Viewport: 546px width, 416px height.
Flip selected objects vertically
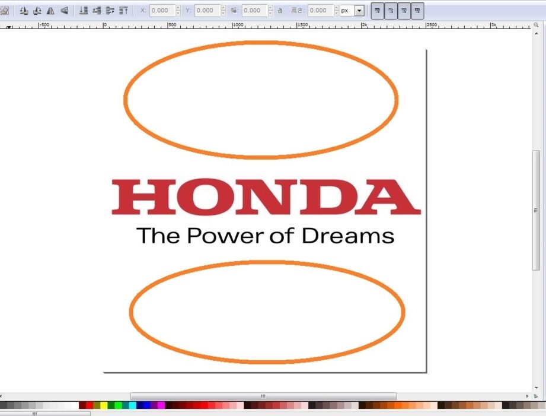(64, 11)
